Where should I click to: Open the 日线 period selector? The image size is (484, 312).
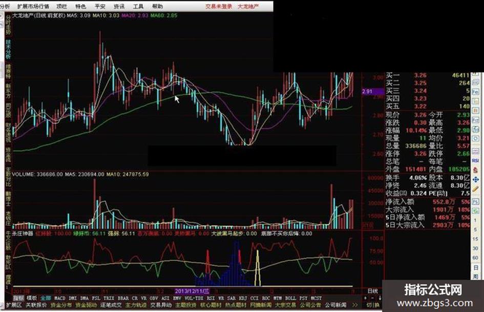372,291
